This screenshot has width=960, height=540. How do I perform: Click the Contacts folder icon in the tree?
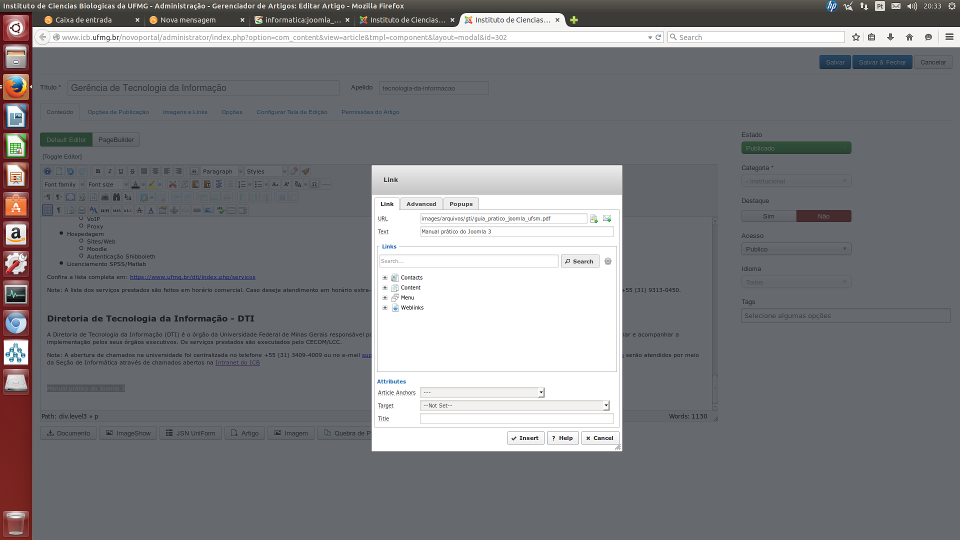395,277
